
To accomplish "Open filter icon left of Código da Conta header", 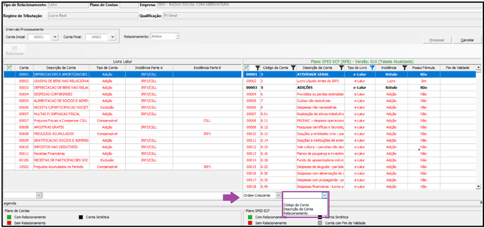I will [258, 67].
